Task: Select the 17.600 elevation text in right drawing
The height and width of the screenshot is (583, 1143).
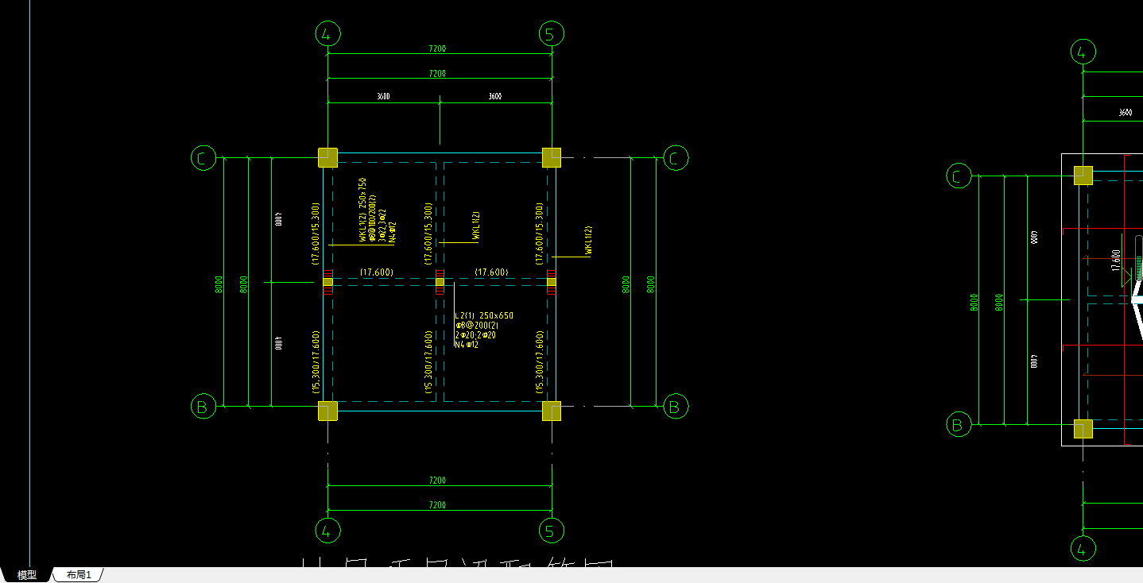Action: pos(1116,261)
